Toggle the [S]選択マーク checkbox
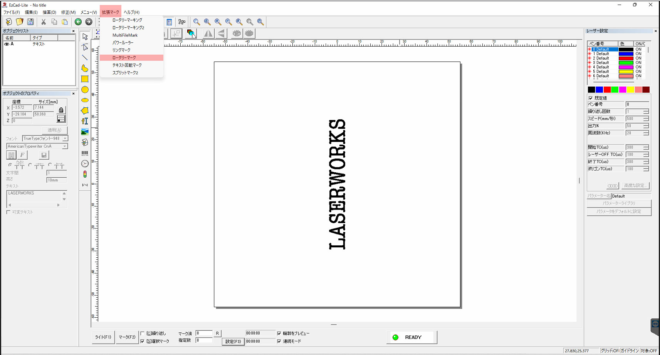The image size is (660, 355). click(143, 341)
